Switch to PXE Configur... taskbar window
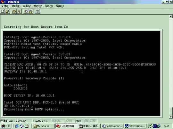The width and height of the screenshot is (173, 129). [x=136, y=126]
